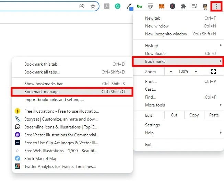224x181 pixels.
Task: Open Downloads from the menu
Action: click(178, 53)
